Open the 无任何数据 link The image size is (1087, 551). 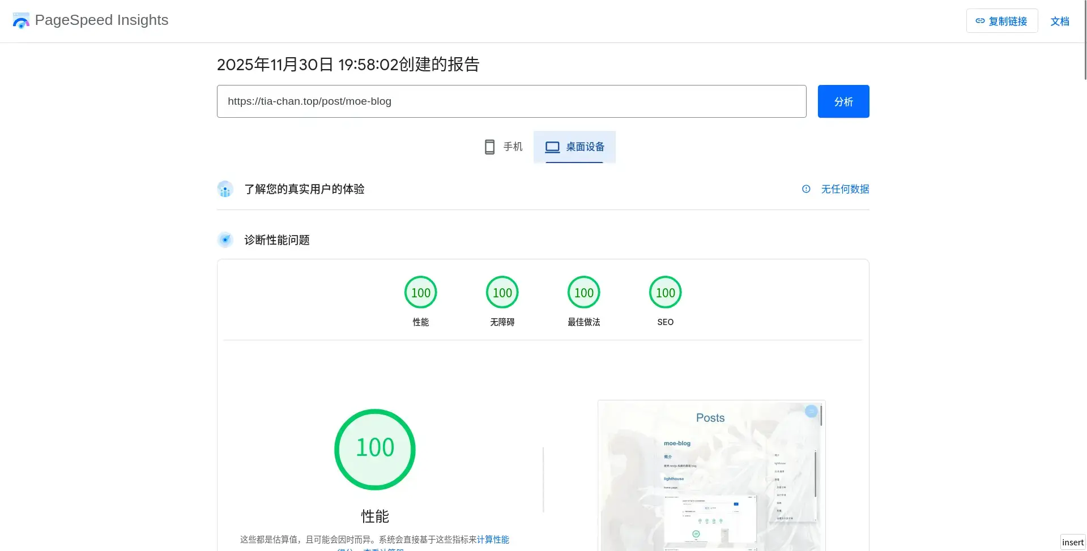[x=845, y=189]
